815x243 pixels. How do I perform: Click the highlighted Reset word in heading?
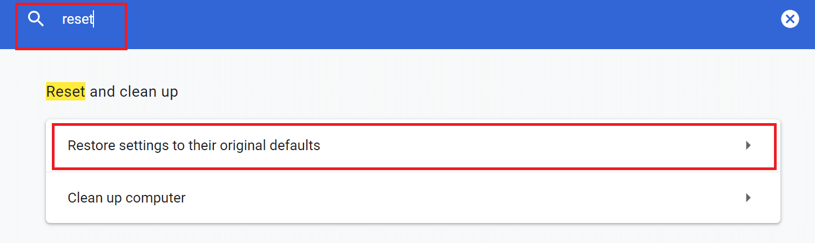click(x=65, y=92)
